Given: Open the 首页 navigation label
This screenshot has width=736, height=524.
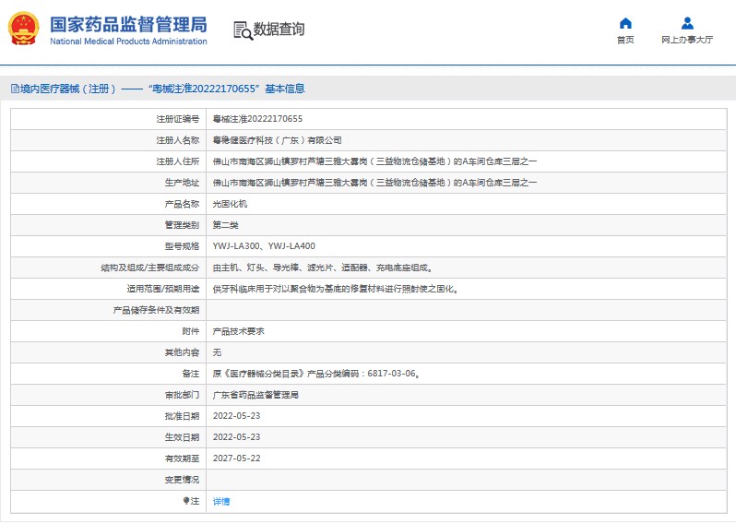Looking at the screenshot, I should pyautogui.click(x=625, y=41).
